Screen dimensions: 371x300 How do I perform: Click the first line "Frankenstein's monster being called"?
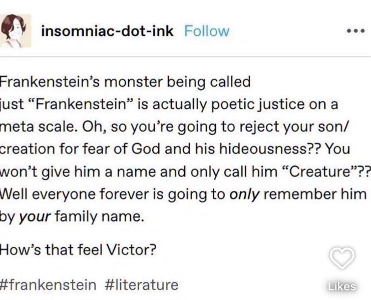[125, 82]
